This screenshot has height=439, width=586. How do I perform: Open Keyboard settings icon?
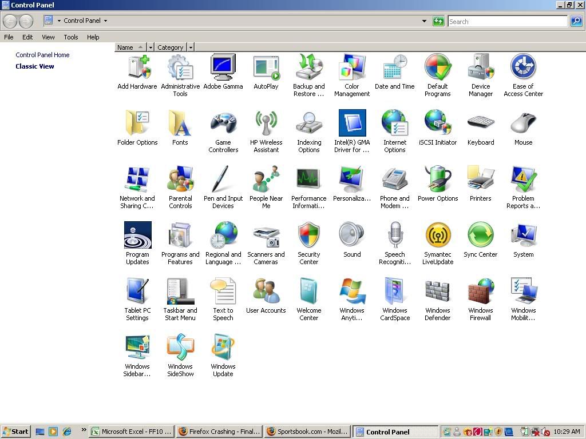[481, 123]
